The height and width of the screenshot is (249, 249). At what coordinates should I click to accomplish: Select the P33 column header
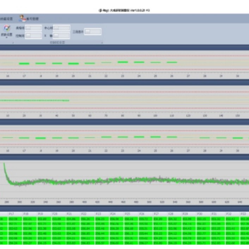pyautogui.click(x=244, y=214)
